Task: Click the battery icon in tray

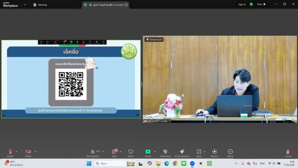Action: pos(279,164)
